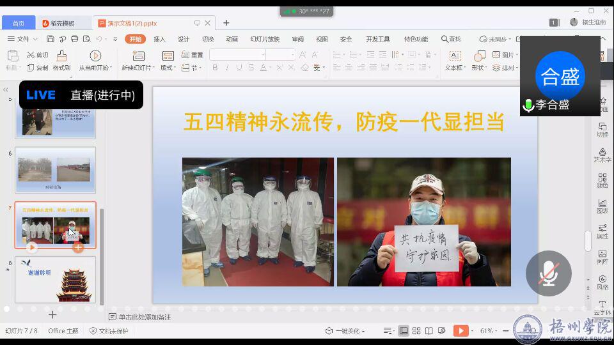Screen dimensions: 614x345
Task: Insert a Text Box (文本框)
Action: pyautogui.click(x=454, y=56)
